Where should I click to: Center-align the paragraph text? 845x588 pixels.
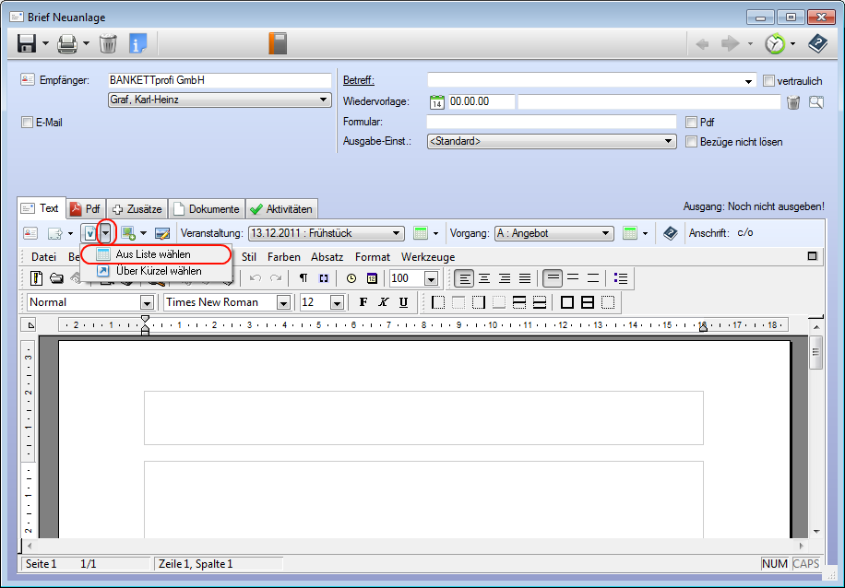484,278
